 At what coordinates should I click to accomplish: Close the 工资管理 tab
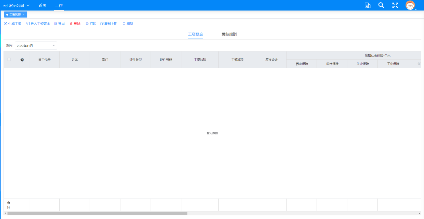click(x=23, y=15)
